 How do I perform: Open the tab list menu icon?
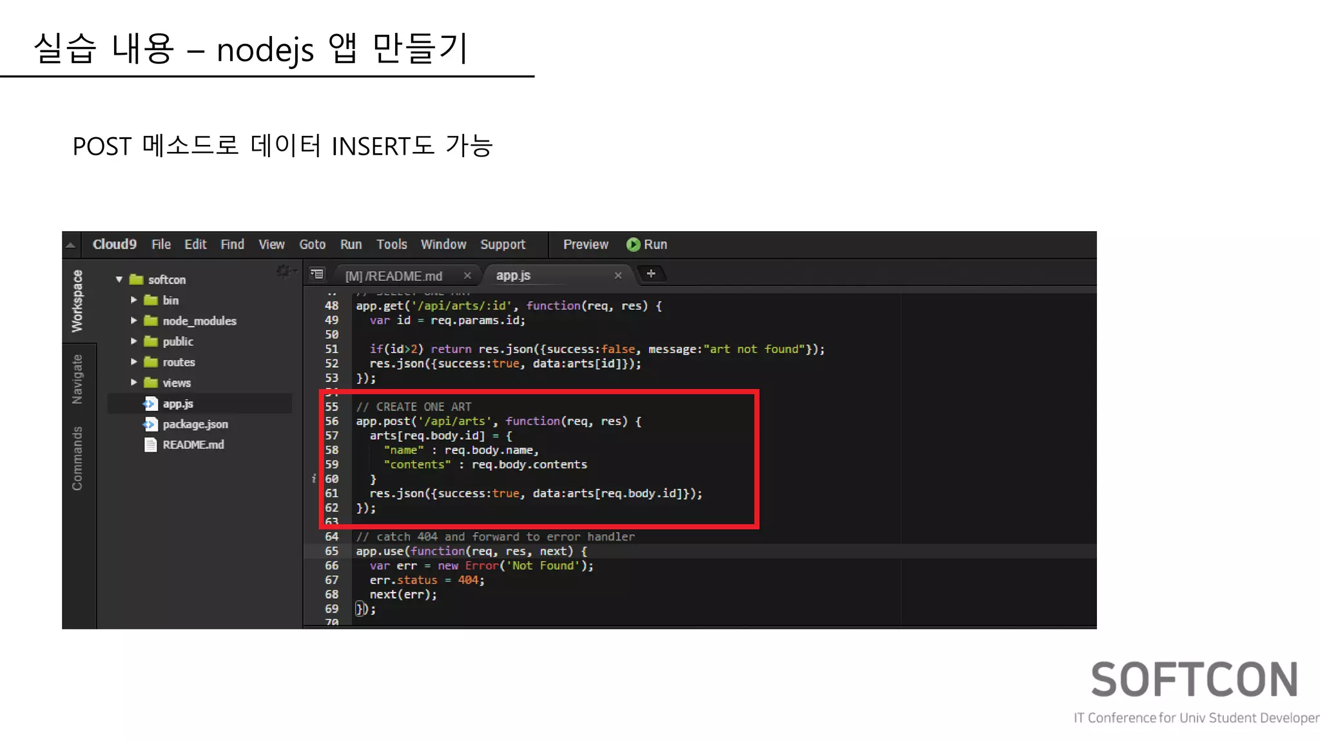[316, 274]
